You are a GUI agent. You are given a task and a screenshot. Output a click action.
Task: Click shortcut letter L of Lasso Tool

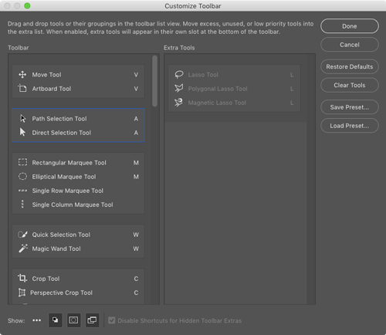coord(292,75)
